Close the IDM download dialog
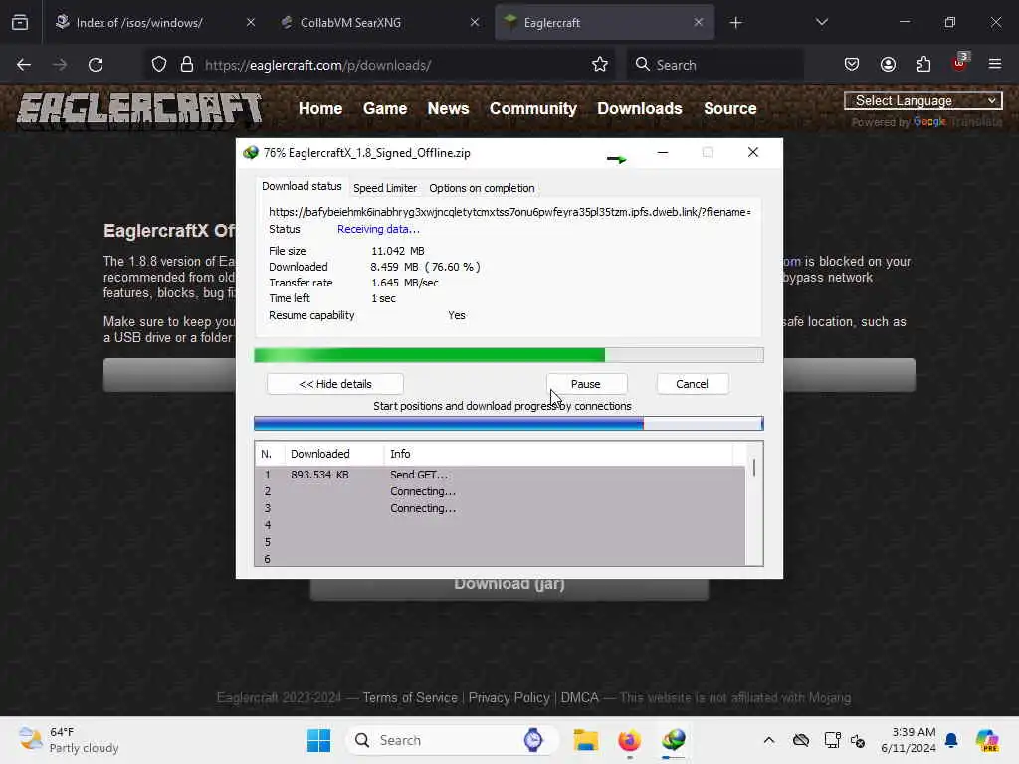1019x764 pixels. (752, 152)
